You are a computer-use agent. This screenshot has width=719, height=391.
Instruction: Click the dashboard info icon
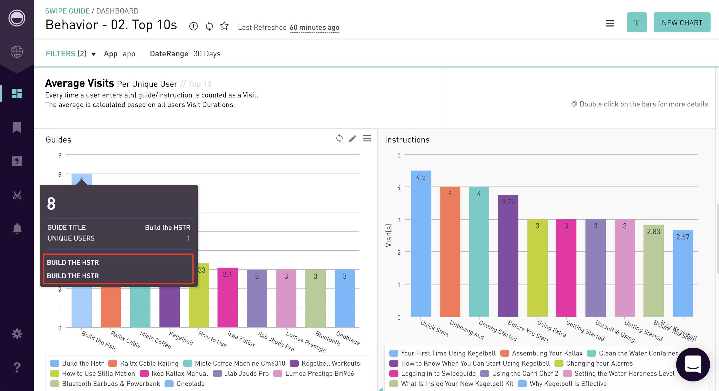point(193,26)
